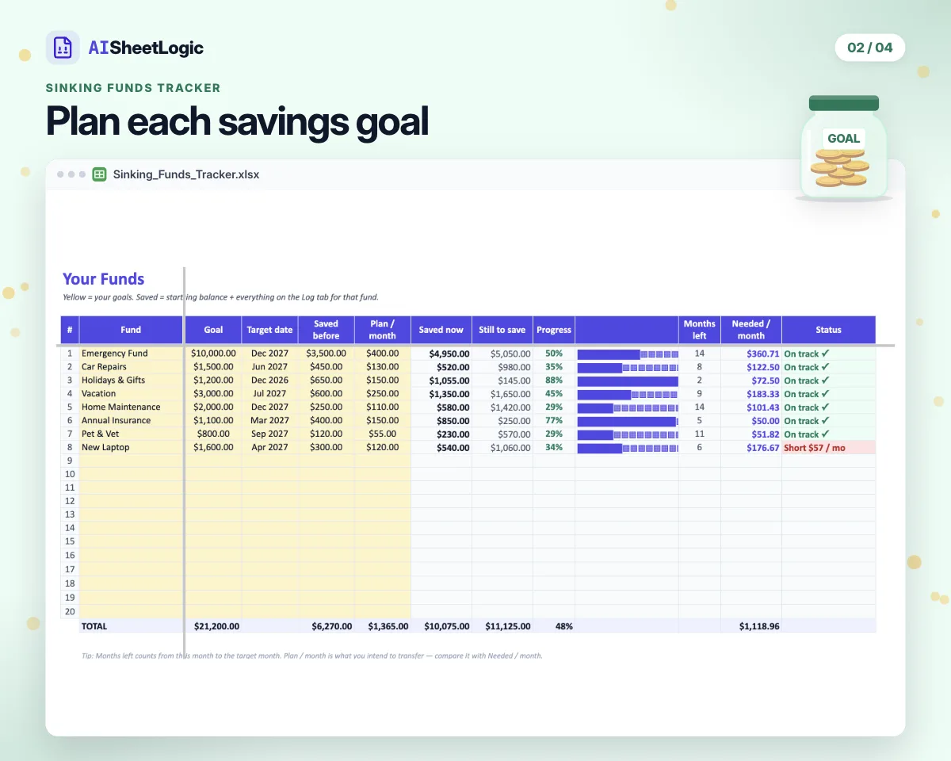Click the New Laptop progress bar
Screen dimensions: 951x761
coord(628,449)
